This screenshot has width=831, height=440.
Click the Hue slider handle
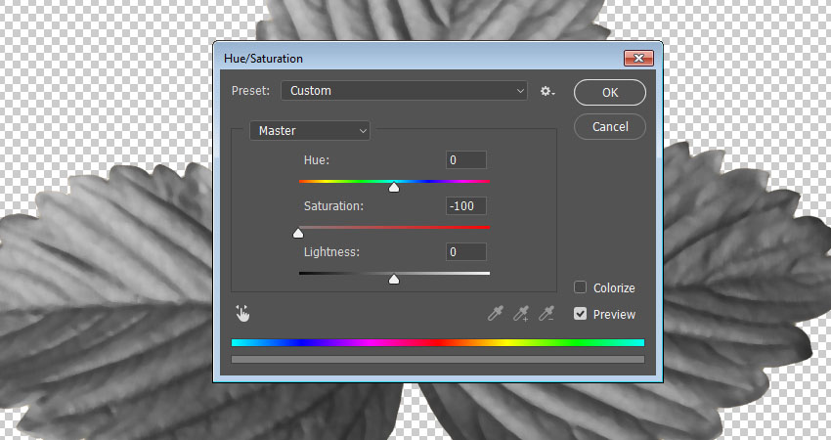[394, 187]
